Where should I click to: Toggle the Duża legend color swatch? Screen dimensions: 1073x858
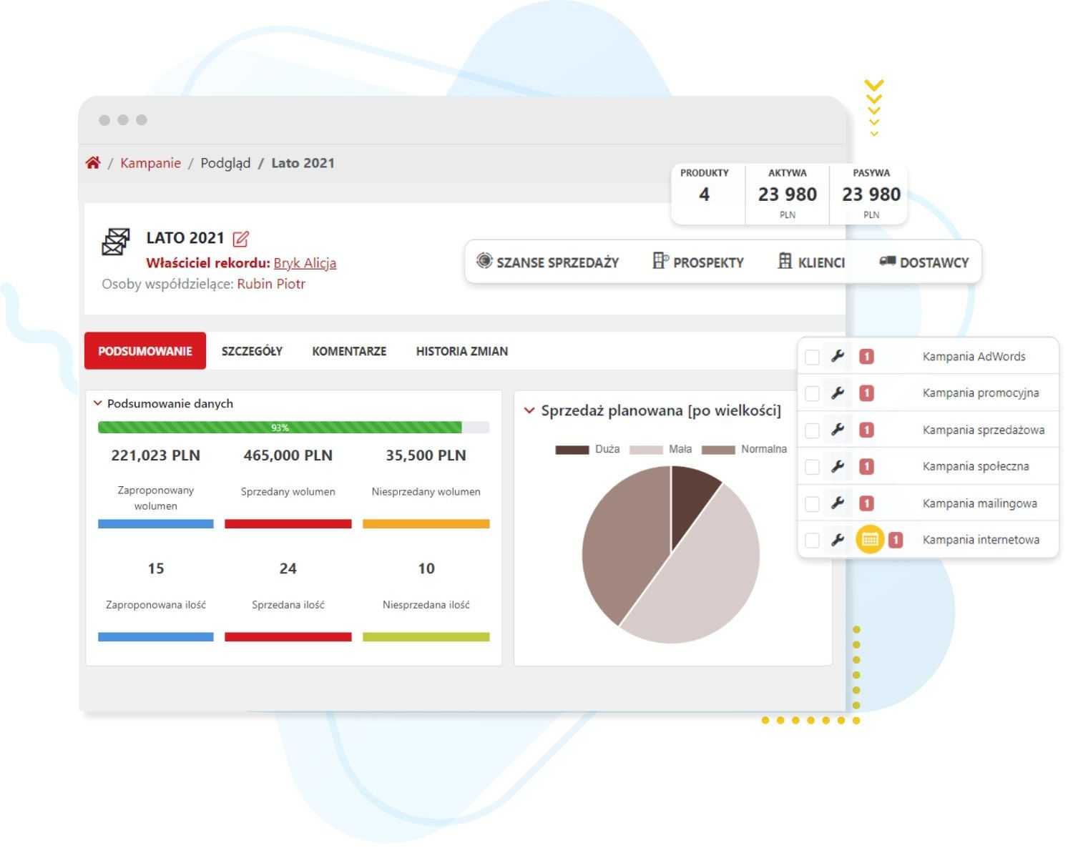tap(572, 450)
